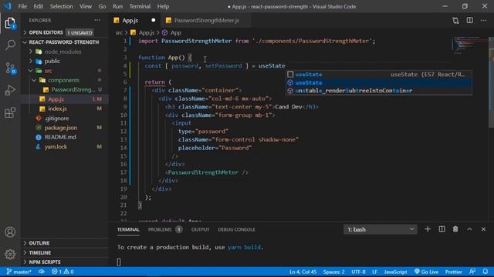Open the File menu
The height and width of the screenshot is (277, 494).
[x=22, y=6]
